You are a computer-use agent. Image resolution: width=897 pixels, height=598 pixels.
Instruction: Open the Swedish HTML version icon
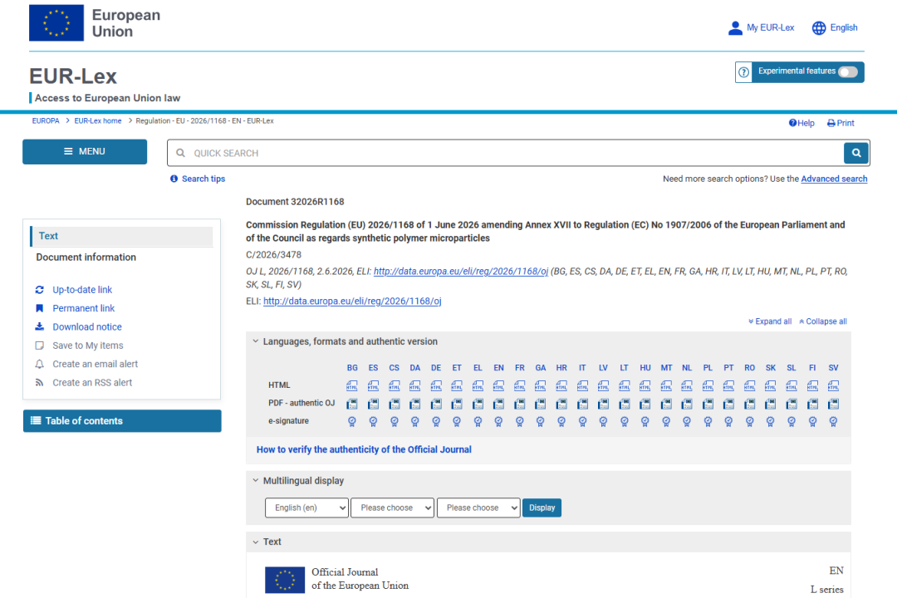click(833, 385)
